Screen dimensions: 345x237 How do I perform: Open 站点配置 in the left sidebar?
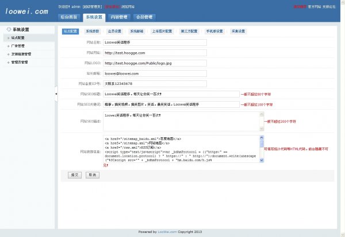29,38
